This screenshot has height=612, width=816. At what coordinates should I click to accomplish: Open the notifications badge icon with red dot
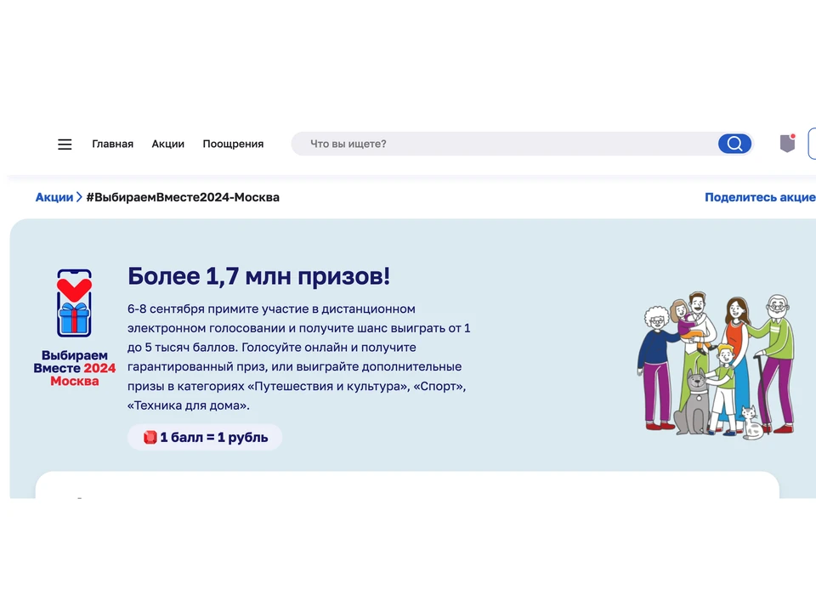787,144
